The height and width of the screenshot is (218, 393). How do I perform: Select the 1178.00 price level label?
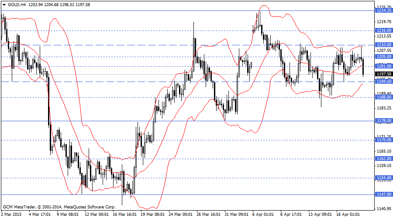pyautogui.click(x=383, y=121)
